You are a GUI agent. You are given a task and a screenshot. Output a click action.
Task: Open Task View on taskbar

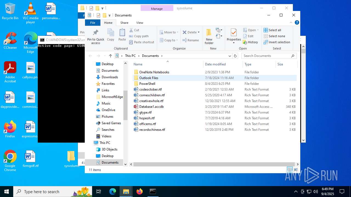click(99, 192)
